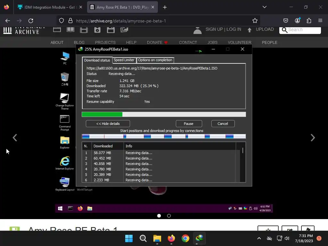This screenshot has width=328, height=246.
Task: Open the PEOPLE link
Action: click(269, 43)
